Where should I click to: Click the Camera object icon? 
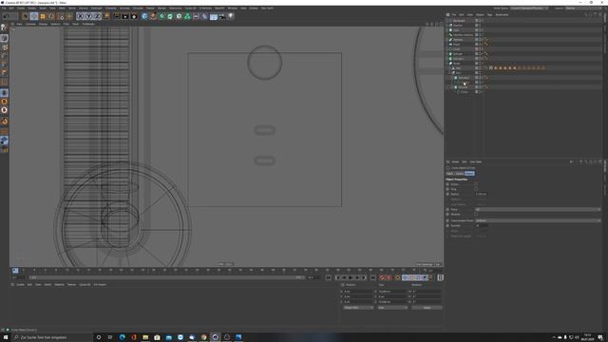[221, 16]
